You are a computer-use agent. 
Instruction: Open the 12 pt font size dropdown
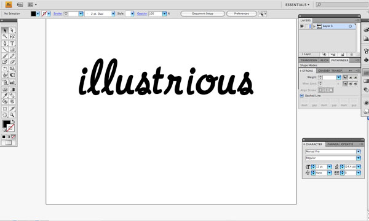[330, 166]
